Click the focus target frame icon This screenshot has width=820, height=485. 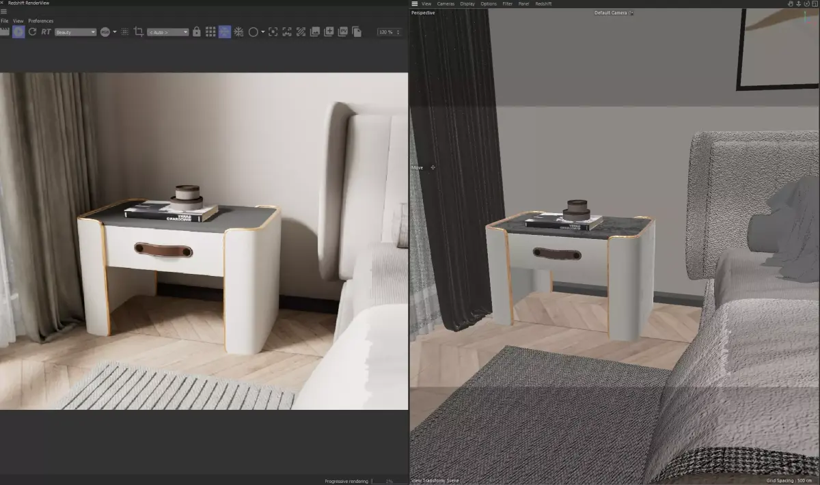tap(273, 31)
